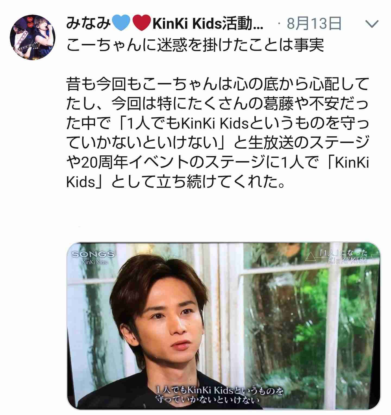The image size is (391, 415).
Task: Tap the tweet paragraph starting 昔も今回も
Action: point(217,133)
